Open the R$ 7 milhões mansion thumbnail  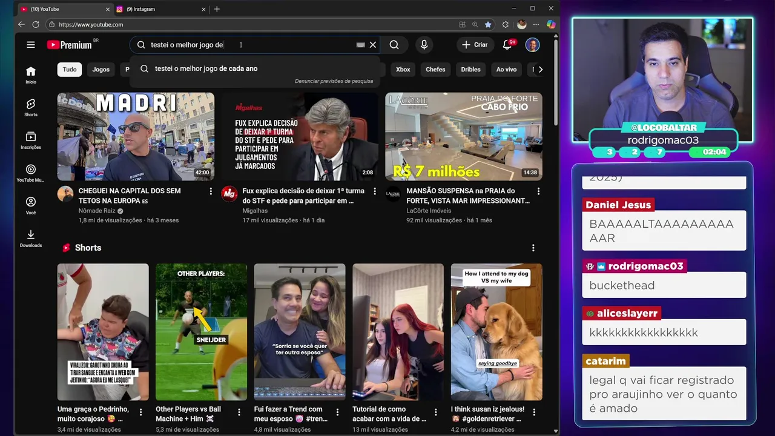click(464, 136)
